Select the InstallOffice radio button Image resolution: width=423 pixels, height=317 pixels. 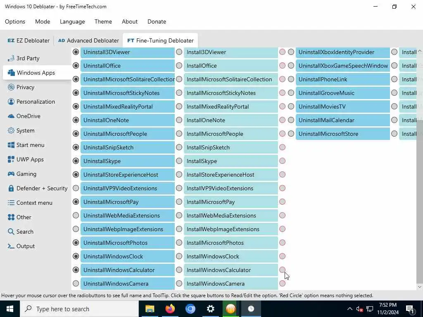click(x=179, y=66)
